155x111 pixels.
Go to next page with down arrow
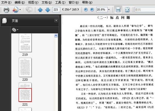[48, 10]
